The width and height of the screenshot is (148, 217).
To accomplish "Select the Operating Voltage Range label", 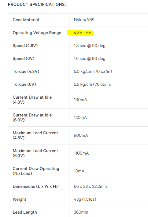I will [37, 33].
